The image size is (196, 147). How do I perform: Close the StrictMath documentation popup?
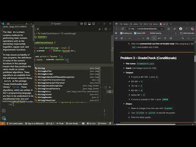click(x=32, y=27)
